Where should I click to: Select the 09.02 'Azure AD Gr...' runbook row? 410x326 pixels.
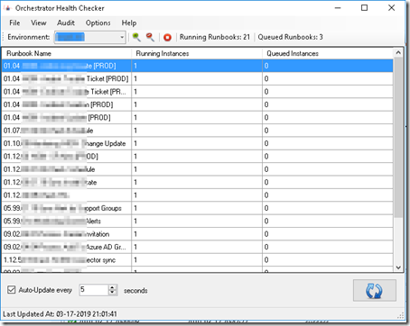198,247
